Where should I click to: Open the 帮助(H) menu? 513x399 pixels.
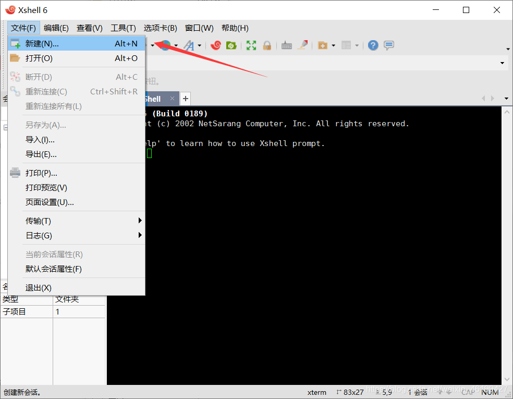235,28
